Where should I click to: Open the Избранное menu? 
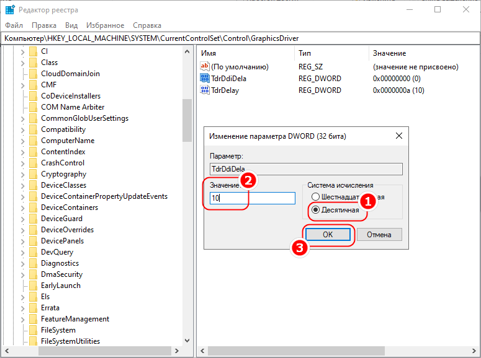(106, 25)
